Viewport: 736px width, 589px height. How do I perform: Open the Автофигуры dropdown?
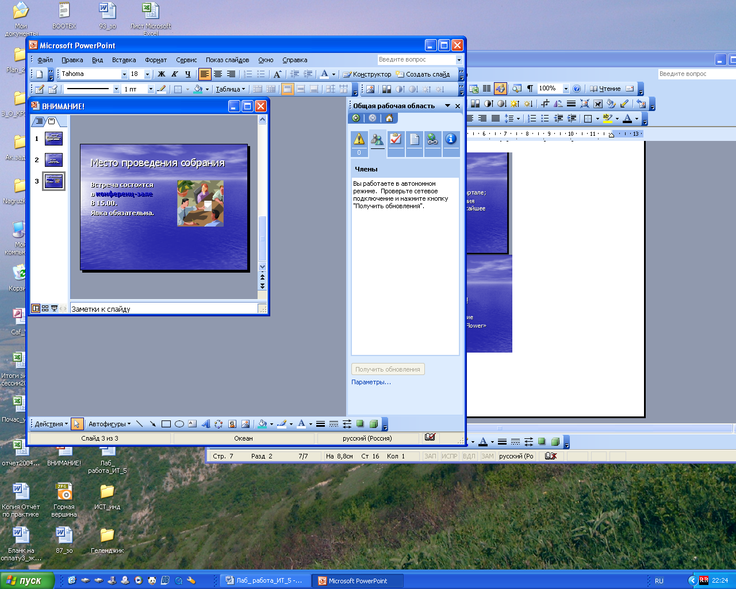[109, 424]
